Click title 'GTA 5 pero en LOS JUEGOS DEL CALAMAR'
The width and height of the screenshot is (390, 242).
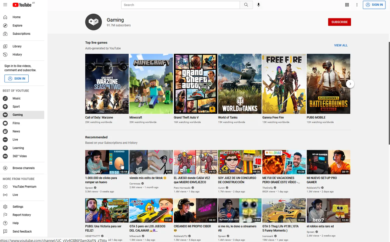click(x=148, y=228)
